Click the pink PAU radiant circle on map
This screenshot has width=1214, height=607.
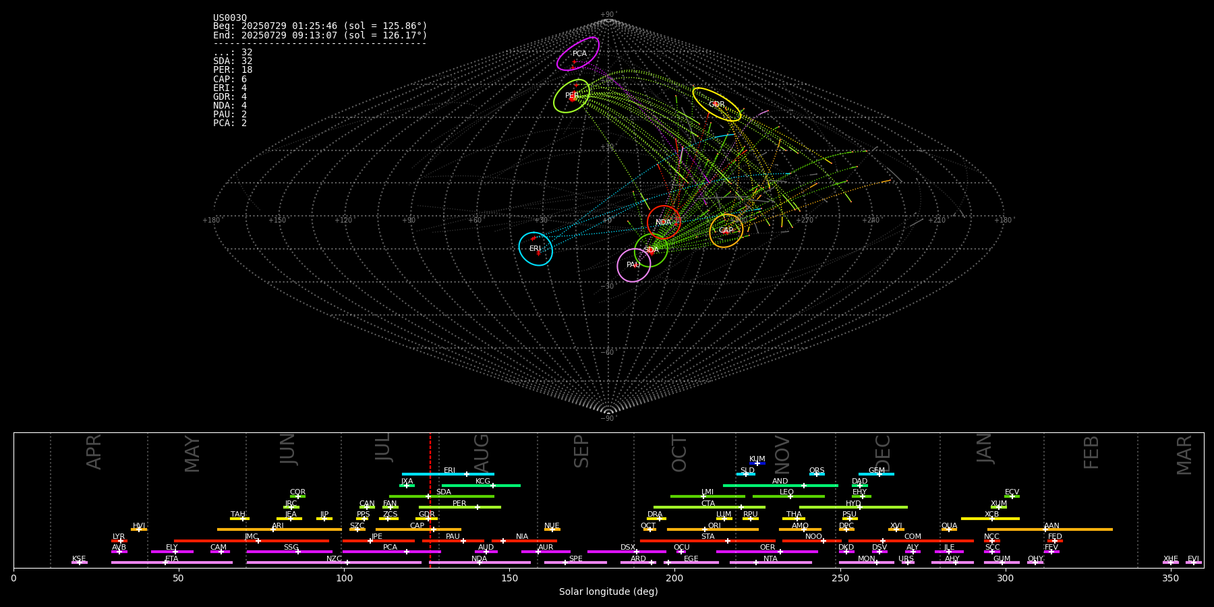(x=633, y=265)
